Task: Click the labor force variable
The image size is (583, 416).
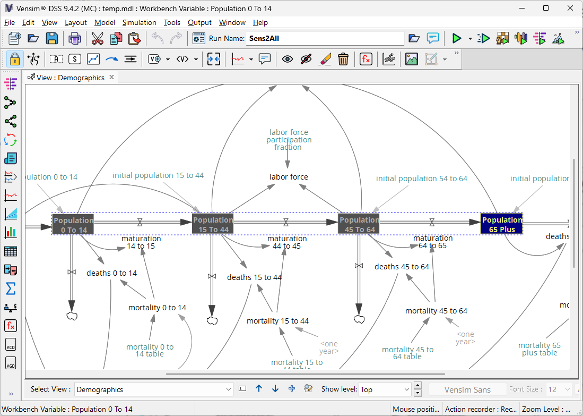Action: 289,177
